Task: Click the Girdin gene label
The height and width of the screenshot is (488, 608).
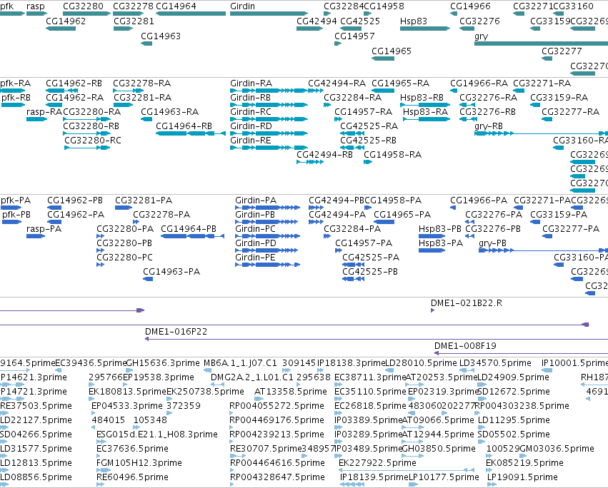Action: coord(242,6)
